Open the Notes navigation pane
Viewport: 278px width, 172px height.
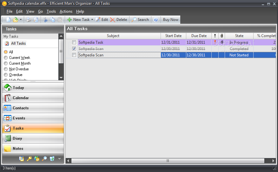(x=33, y=149)
